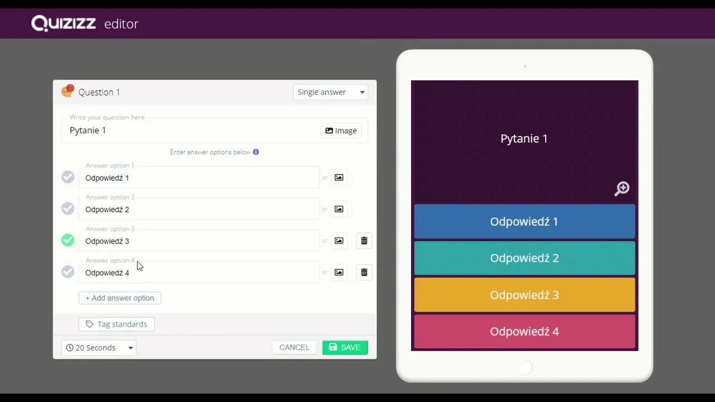Unmark Odpowiedź 3 as correct answer
Screen dimensions: 715x402
[x=68, y=240]
